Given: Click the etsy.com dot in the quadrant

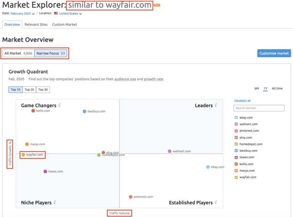Looking at the screenshot, I should pyautogui.click(x=103, y=153).
